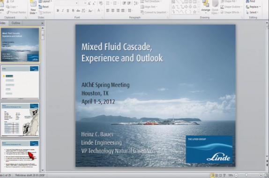The height and width of the screenshot is (178, 269).
Task: Toggle Italic formatting in Font group
Action: 63,11
